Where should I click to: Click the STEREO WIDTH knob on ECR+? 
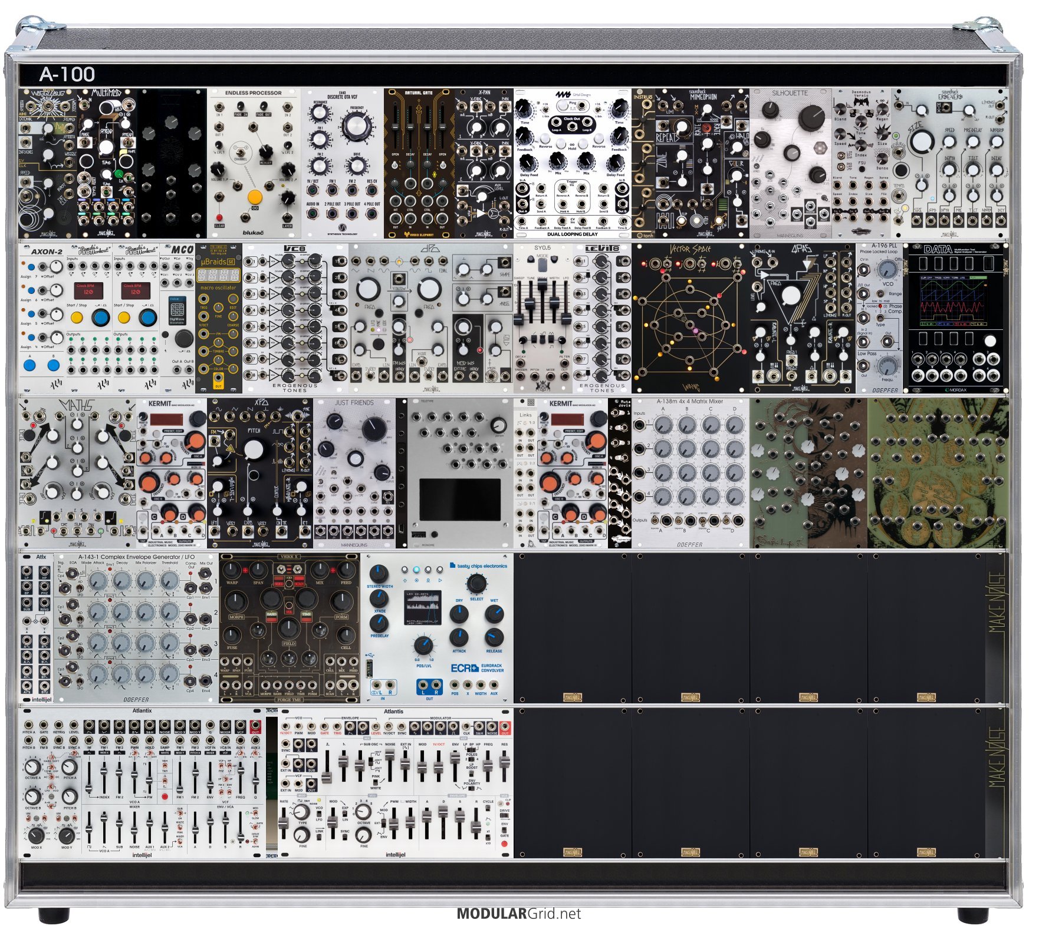[379, 573]
